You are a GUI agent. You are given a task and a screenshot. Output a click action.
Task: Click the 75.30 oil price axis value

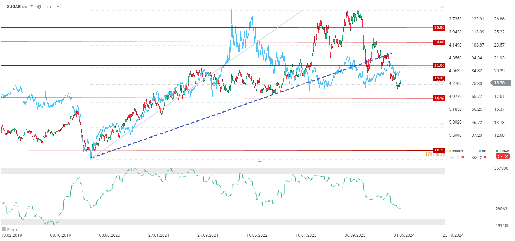477,83
